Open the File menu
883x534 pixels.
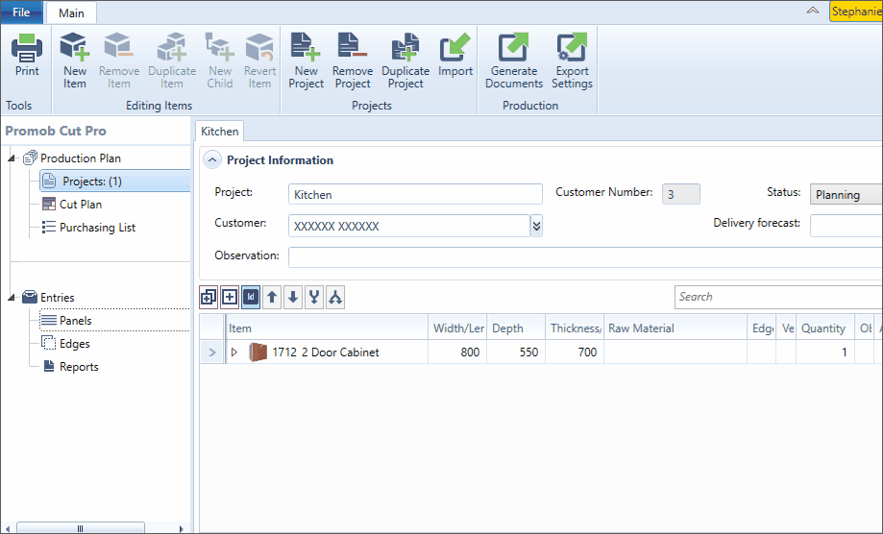pyautogui.click(x=21, y=12)
